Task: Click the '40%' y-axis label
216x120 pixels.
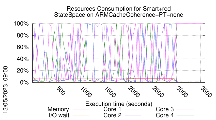Action: pyautogui.click(x=23, y=59)
